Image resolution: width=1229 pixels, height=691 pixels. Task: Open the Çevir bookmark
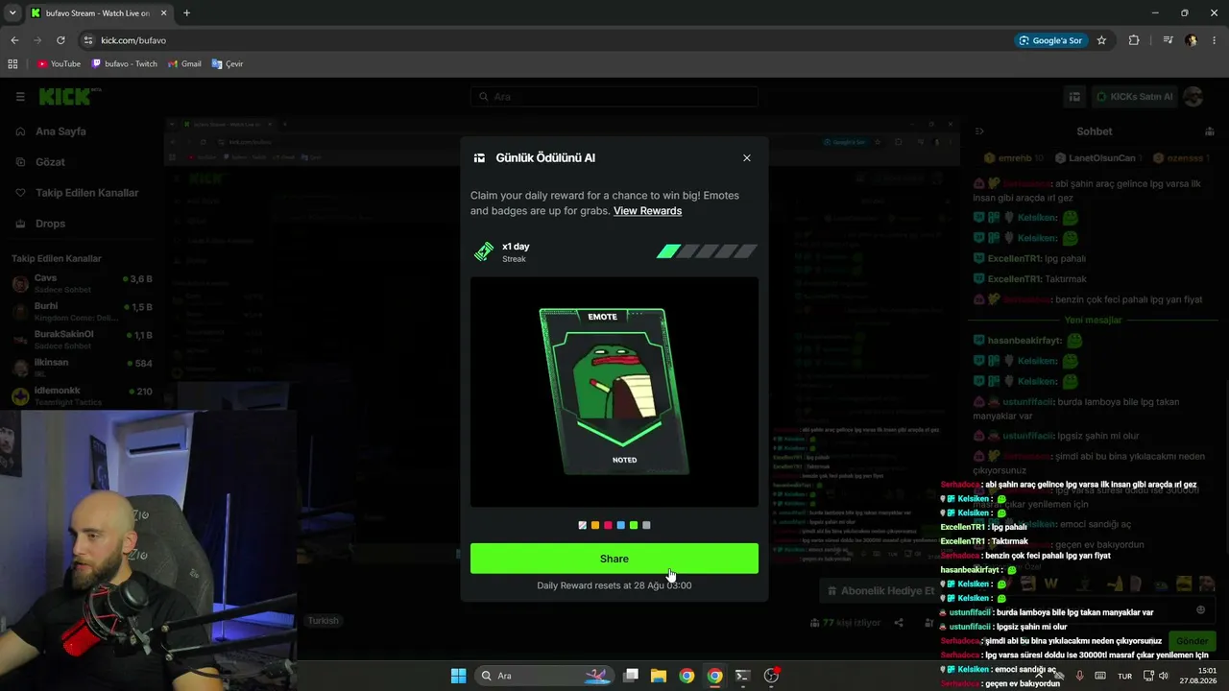[228, 64]
